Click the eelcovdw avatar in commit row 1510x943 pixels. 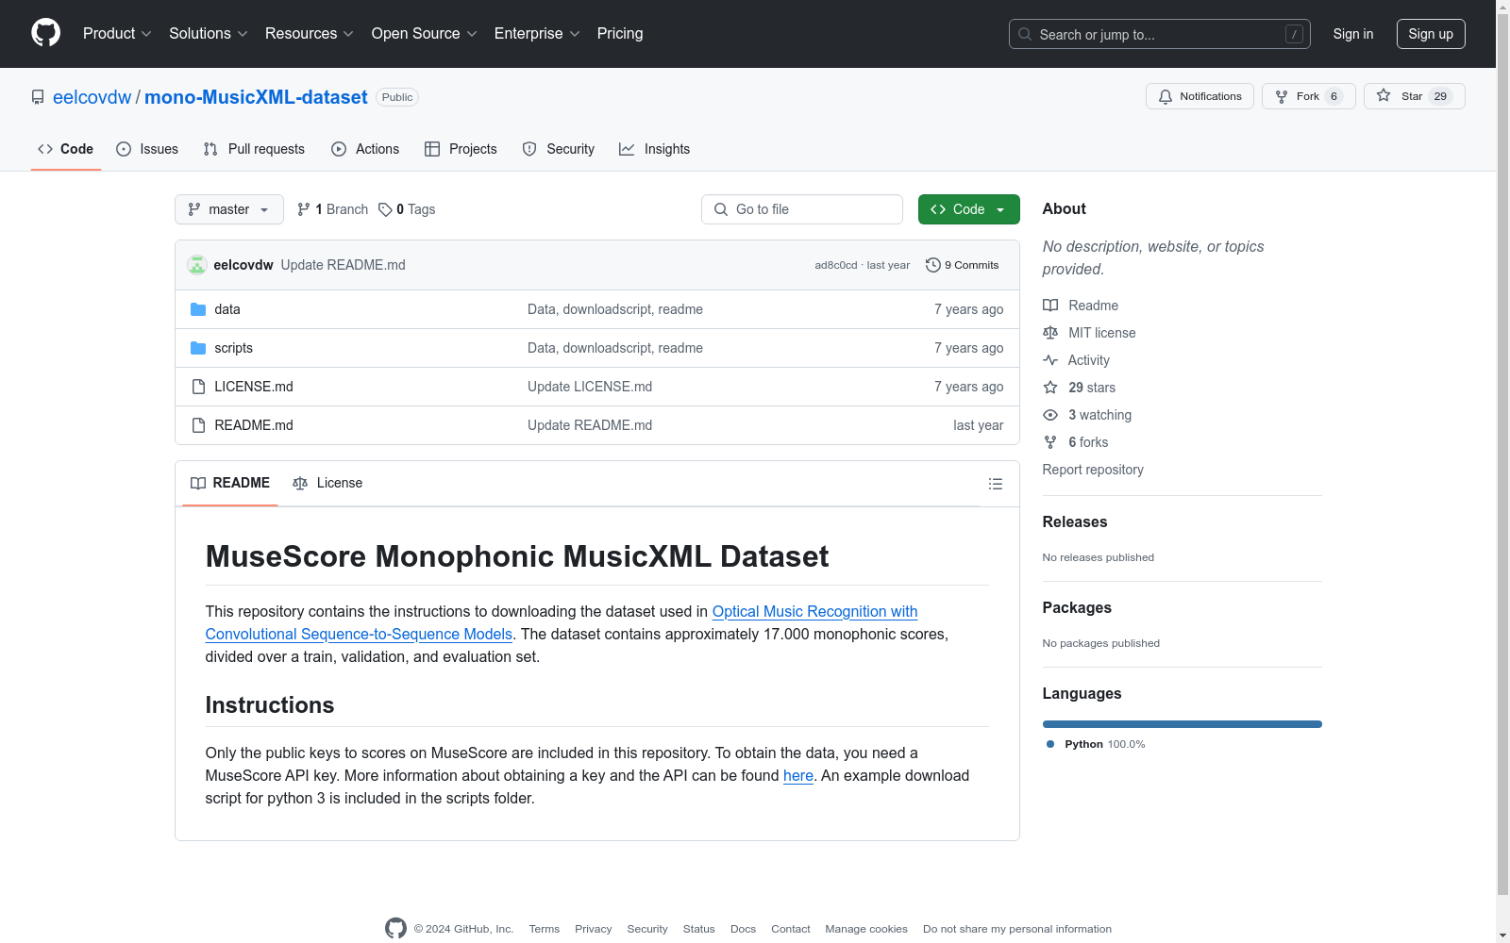197,265
